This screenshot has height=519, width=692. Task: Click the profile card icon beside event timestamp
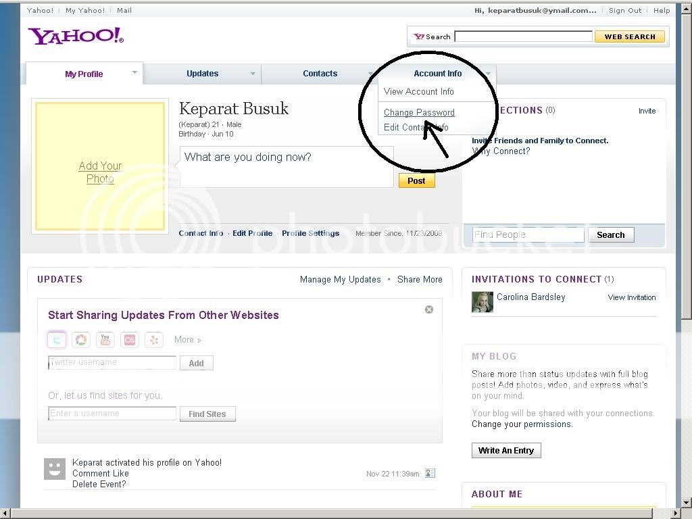(x=430, y=473)
